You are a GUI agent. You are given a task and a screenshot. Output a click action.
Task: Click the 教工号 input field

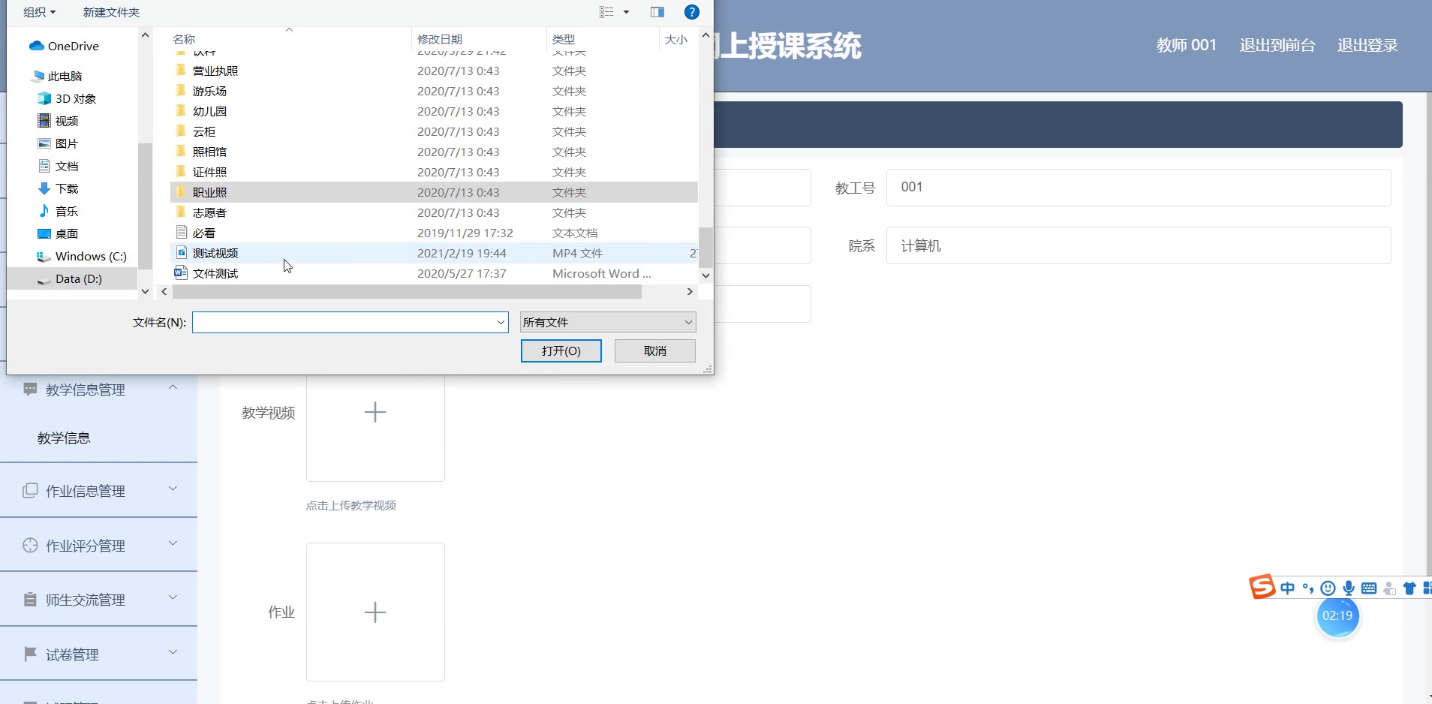click(1139, 188)
